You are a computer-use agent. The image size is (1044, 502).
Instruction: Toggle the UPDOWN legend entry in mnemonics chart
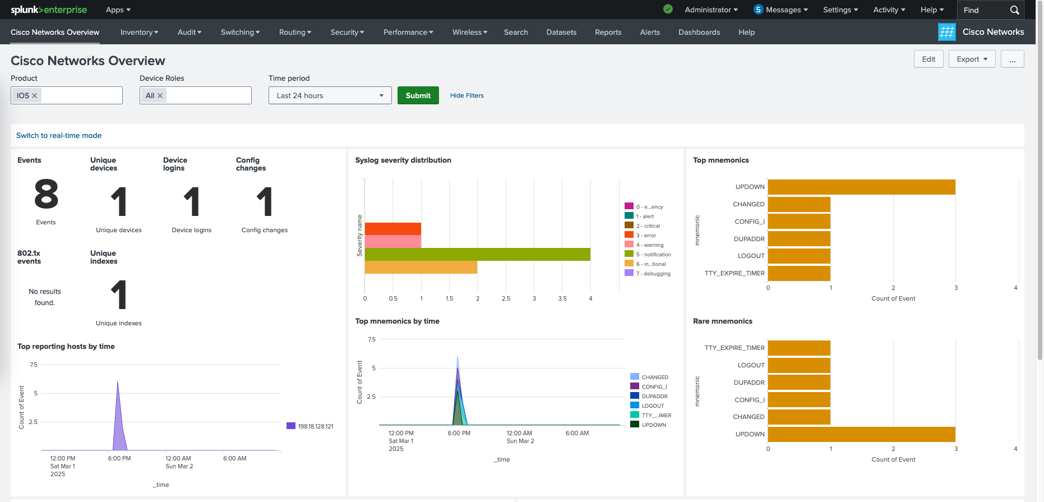pos(654,425)
